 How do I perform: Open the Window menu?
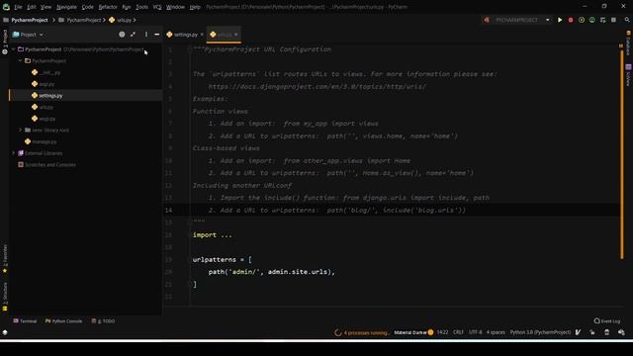[x=175, y=7]
